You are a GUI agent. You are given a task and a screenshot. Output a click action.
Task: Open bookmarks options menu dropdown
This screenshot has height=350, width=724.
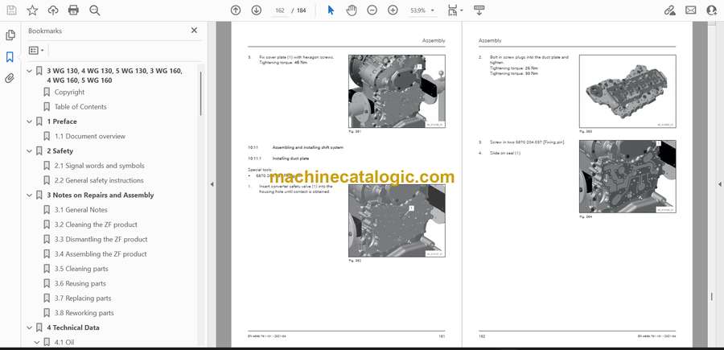36,51
